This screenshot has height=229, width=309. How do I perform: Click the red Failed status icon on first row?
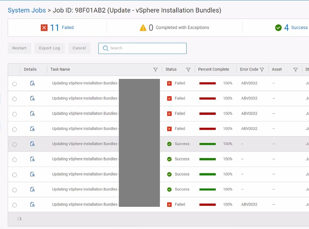[x=169, y=83]
